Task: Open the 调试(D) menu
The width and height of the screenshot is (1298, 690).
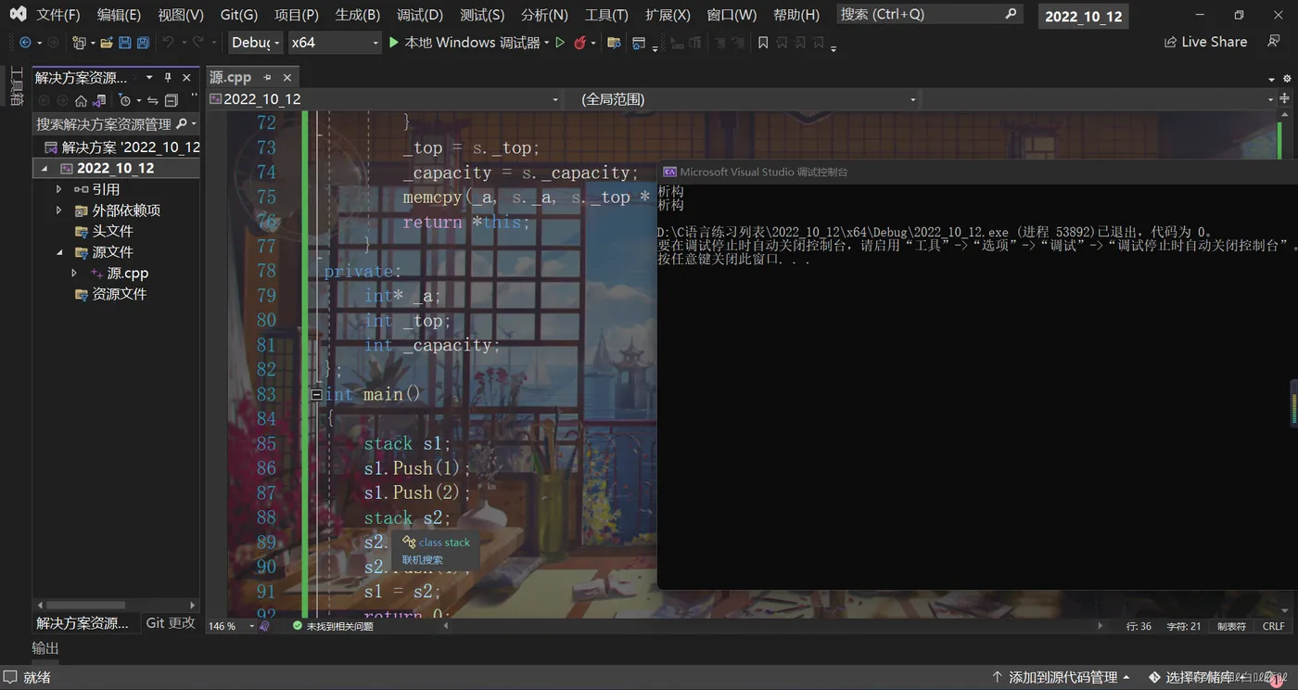Action: (x=420, y=15)
